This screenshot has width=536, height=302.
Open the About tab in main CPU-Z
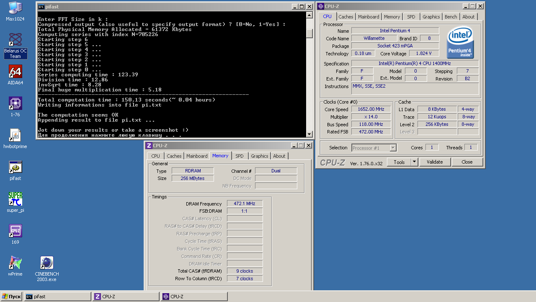(x=469, y=17)
